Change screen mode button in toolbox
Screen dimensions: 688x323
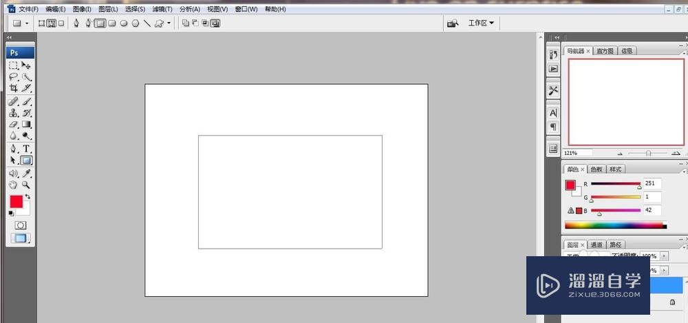click(x=20, y=238)
